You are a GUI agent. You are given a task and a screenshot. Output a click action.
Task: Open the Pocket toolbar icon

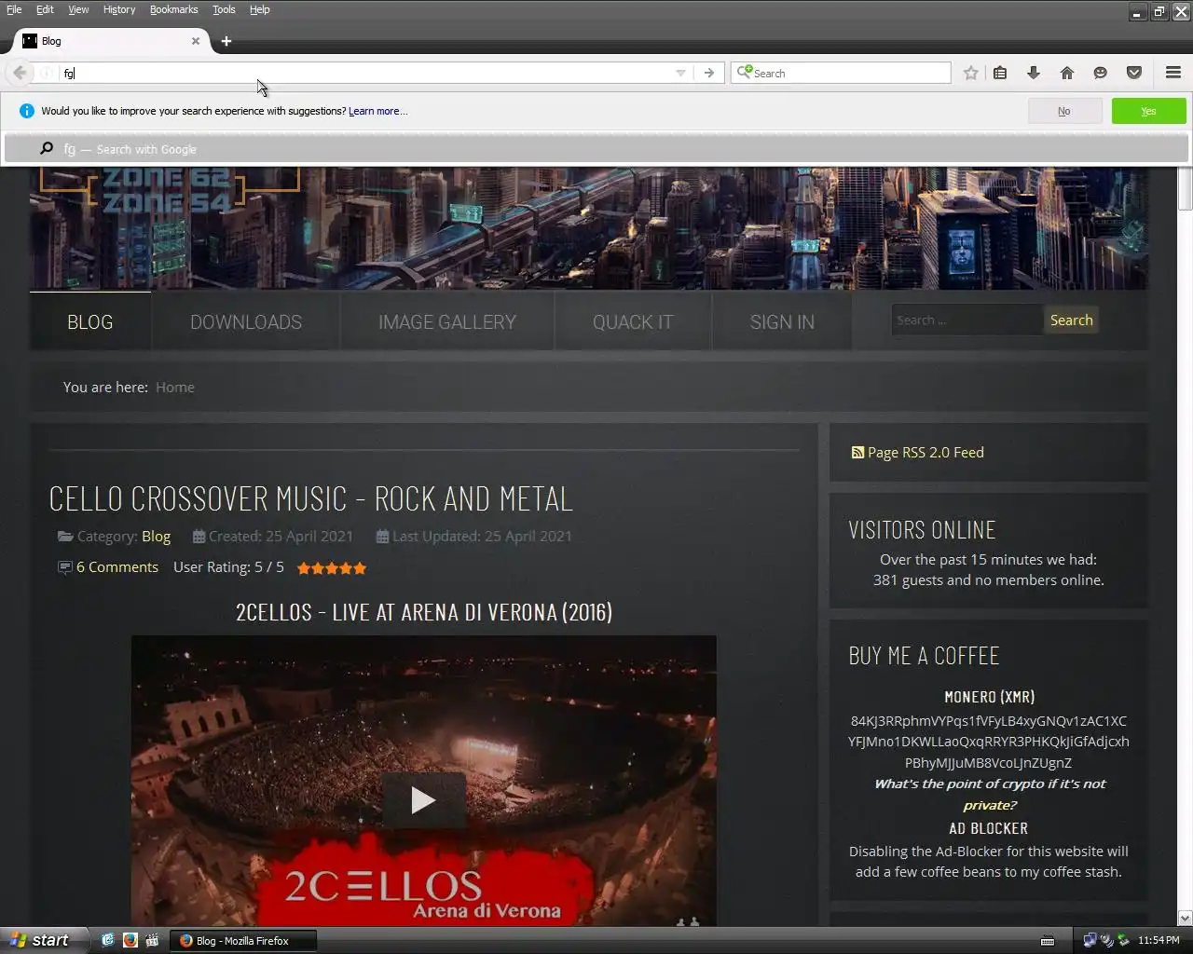pos(1134,73)
